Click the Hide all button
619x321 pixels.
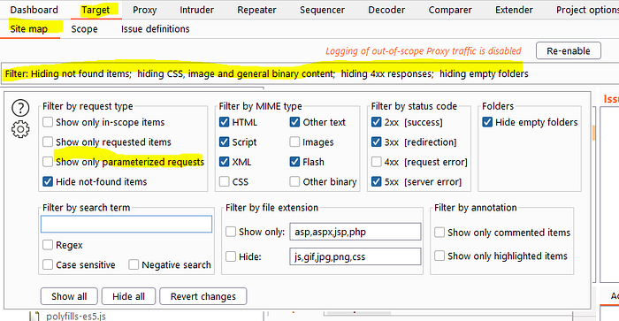tap(128, 296)
